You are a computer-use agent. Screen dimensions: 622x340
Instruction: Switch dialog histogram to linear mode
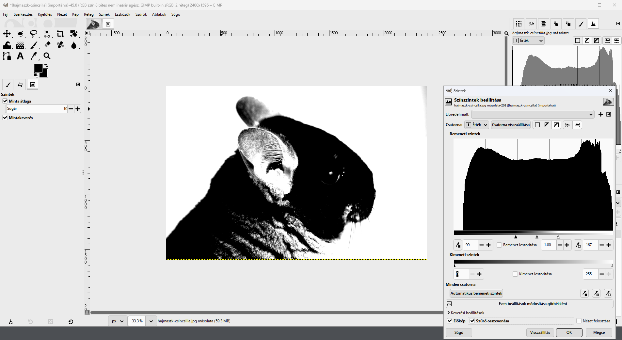pyautogui.click(x=568, y=125)
